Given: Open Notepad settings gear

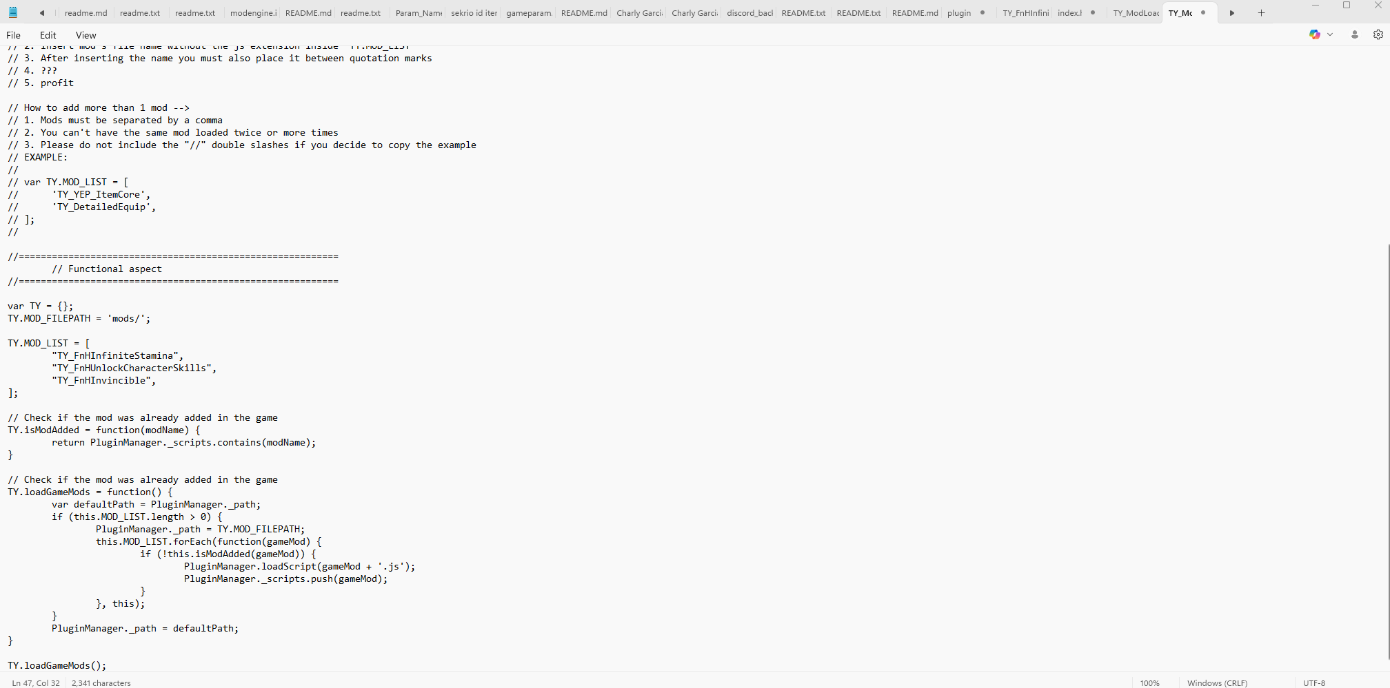Looking at the screenshot, I should (x=1378, y=34).
